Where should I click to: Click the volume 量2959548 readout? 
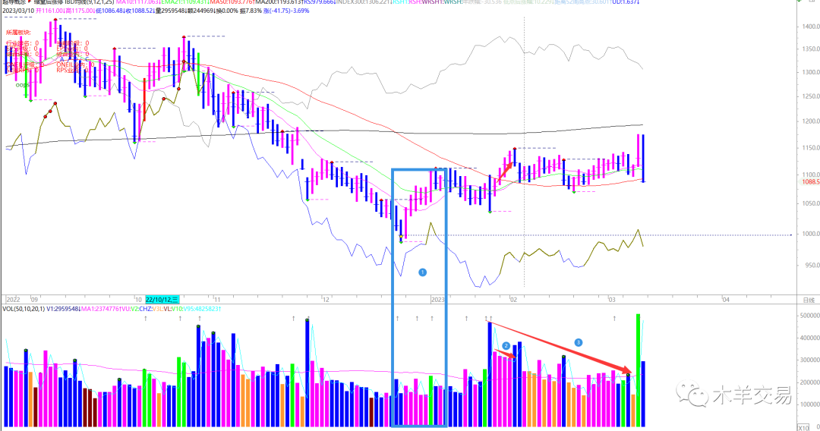coord(170,11)
